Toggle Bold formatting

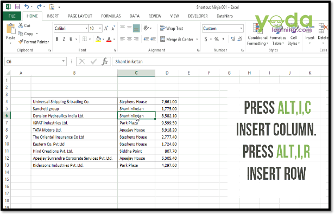57,39
